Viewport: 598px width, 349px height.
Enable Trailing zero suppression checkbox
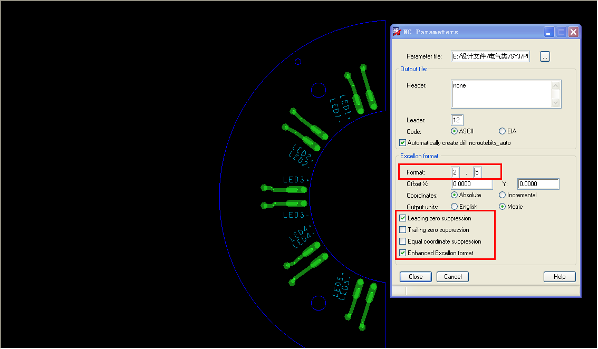point(402,230)
